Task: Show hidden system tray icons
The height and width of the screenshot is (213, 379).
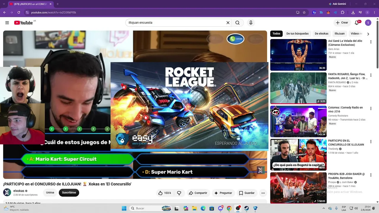Action: 324,208
